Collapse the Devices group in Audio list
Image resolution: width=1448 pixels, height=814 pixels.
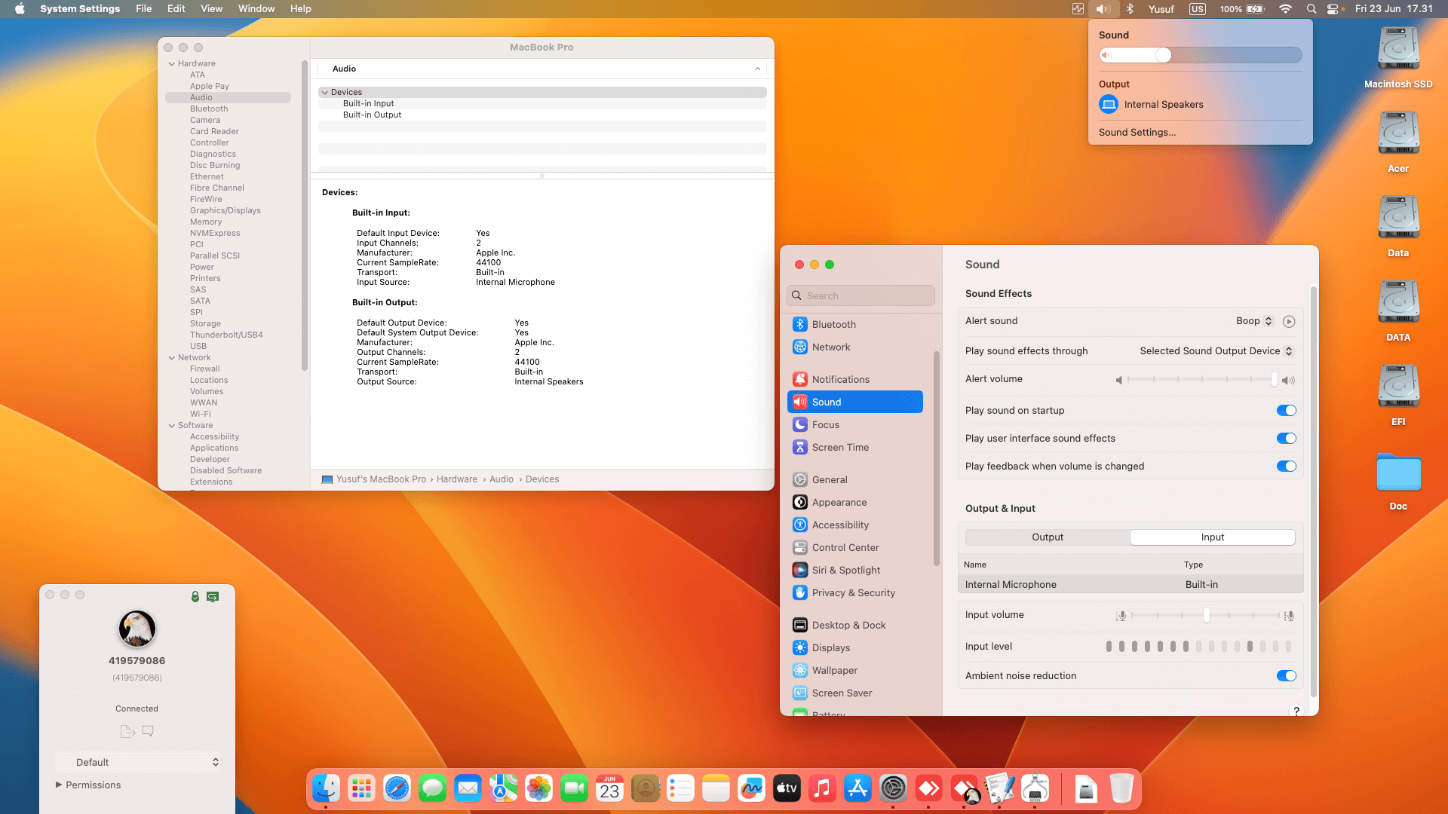[x=325, y=93]
